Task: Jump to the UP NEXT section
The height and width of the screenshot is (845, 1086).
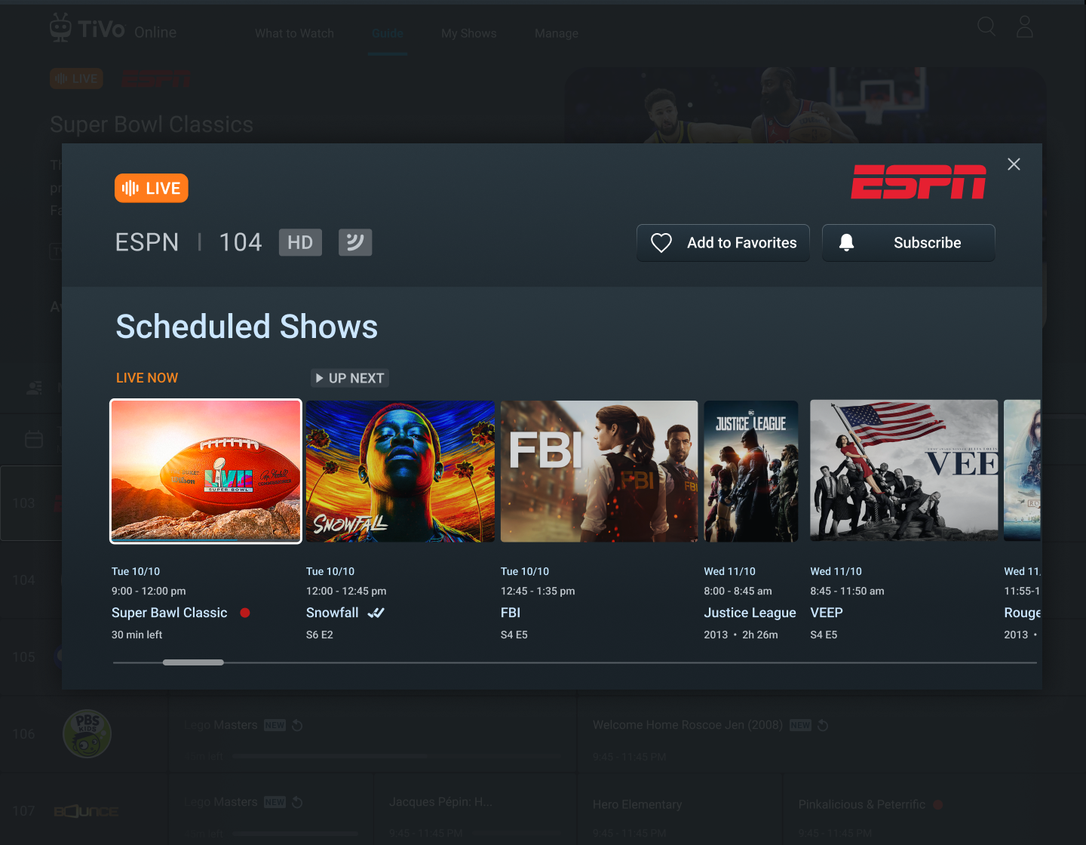Action: pyautogui.click(x=350, y=378)
